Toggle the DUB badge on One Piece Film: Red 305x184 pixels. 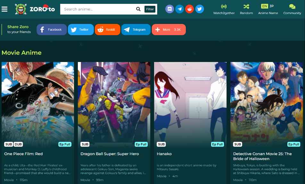click(x=18, y=144)
